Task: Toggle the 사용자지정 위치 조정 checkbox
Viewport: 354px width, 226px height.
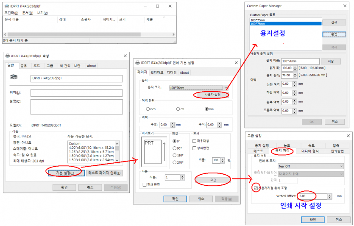Action: [x=255, y=187]
